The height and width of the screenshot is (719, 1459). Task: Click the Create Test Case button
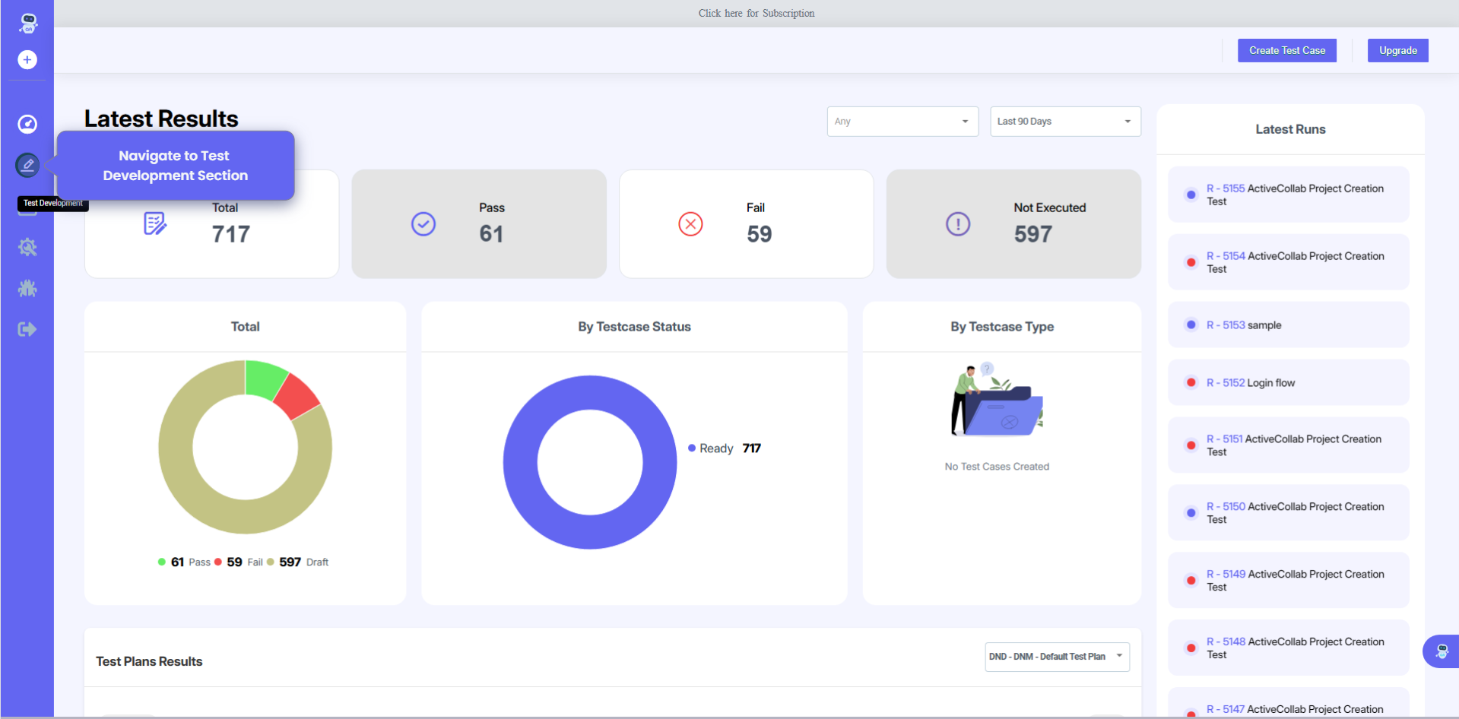coord(1286,51)
